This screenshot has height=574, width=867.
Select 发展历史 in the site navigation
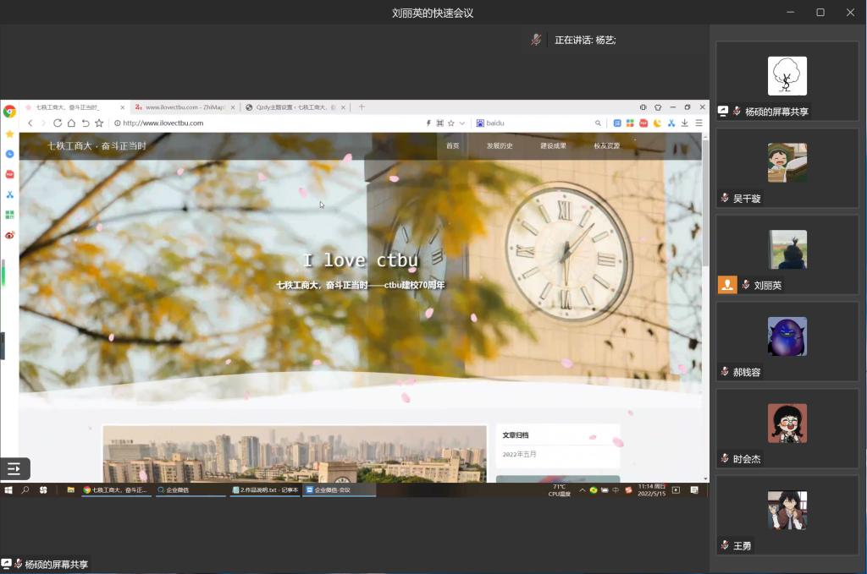point(500,146)
